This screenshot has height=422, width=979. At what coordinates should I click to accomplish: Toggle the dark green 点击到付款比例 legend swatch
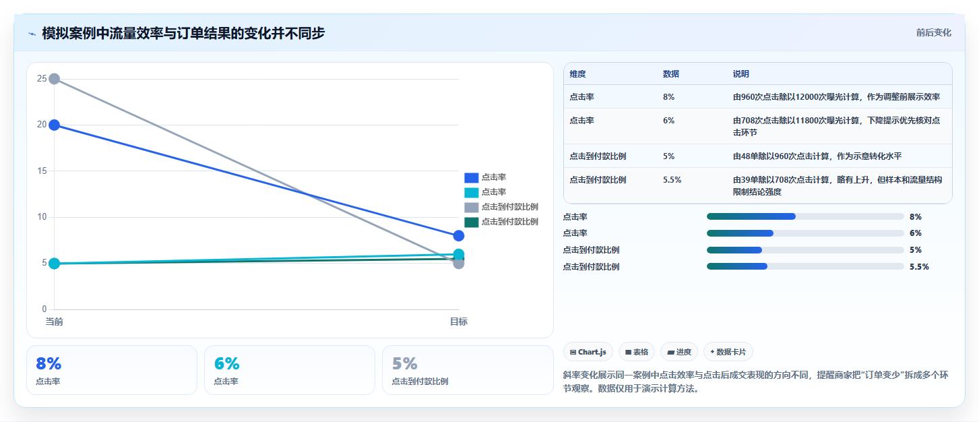(x=471, y=222)
